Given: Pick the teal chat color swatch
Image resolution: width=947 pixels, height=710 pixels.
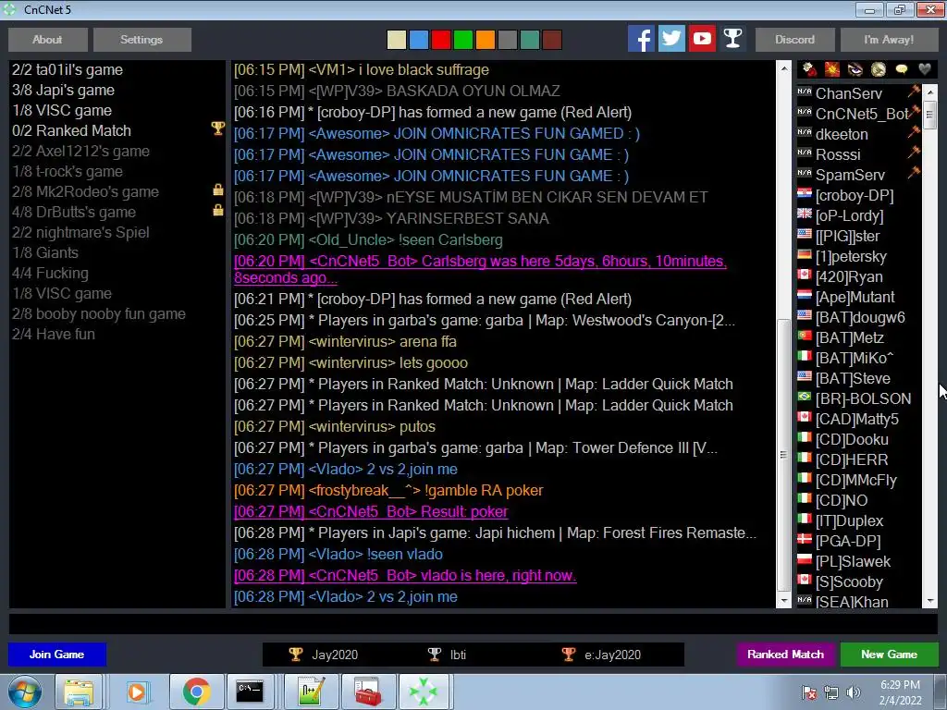Looking at the screenshot, I should pyautogui.click(x=530, y=40).
